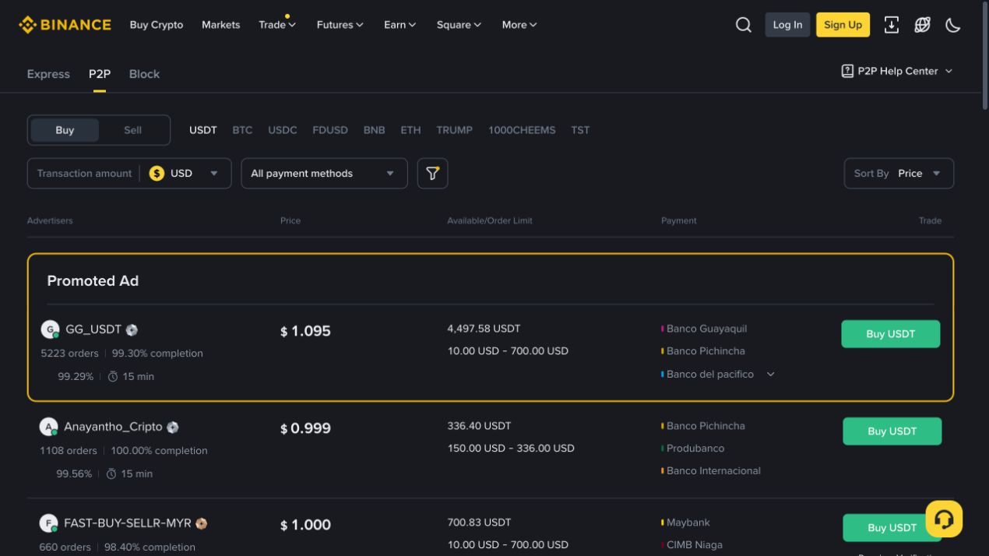The image size is (989, 556).
Task: Click GG_USDT verified merchant badge
Action: [132, 330]
